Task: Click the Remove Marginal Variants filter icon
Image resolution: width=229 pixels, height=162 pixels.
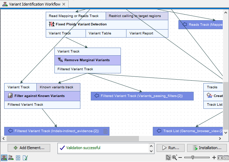Action: pos(60,60)
